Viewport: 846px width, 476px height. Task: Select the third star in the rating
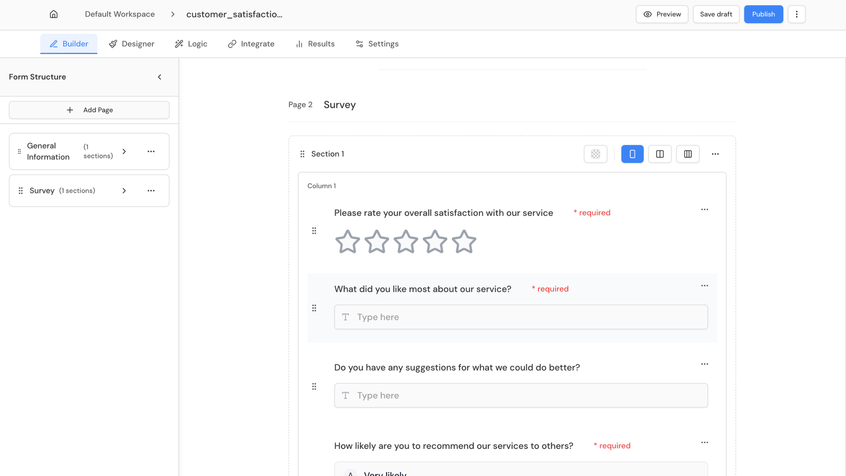(x=405, y=242)
